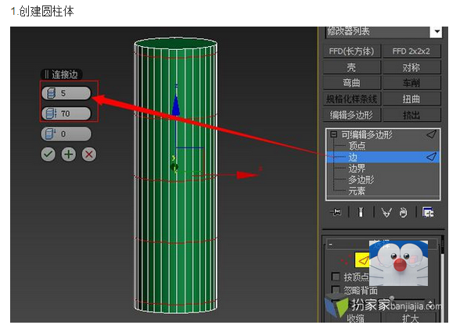467x325 pixels.
Task: Enable the 忽略背面 checkbox
Action: [336, 289]
